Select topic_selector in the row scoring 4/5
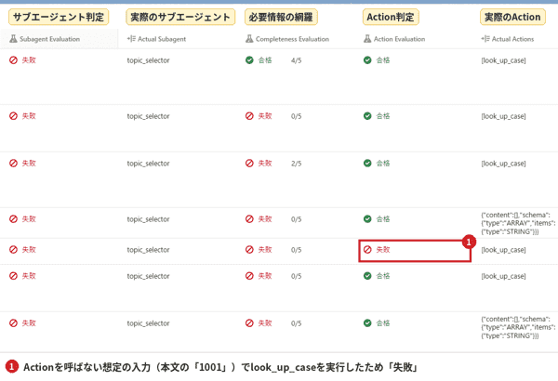 pyautogui.click(x=148, y=60)
